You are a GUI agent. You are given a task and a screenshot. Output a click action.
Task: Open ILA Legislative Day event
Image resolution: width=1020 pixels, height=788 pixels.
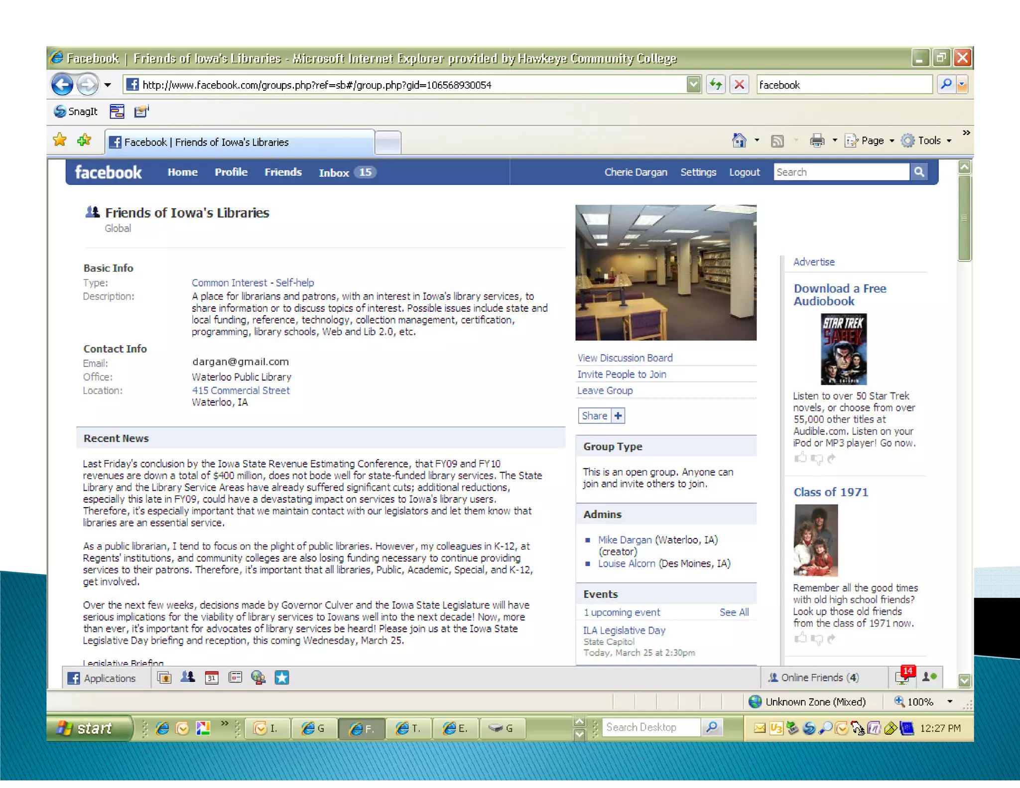click(x=624, y=630)
